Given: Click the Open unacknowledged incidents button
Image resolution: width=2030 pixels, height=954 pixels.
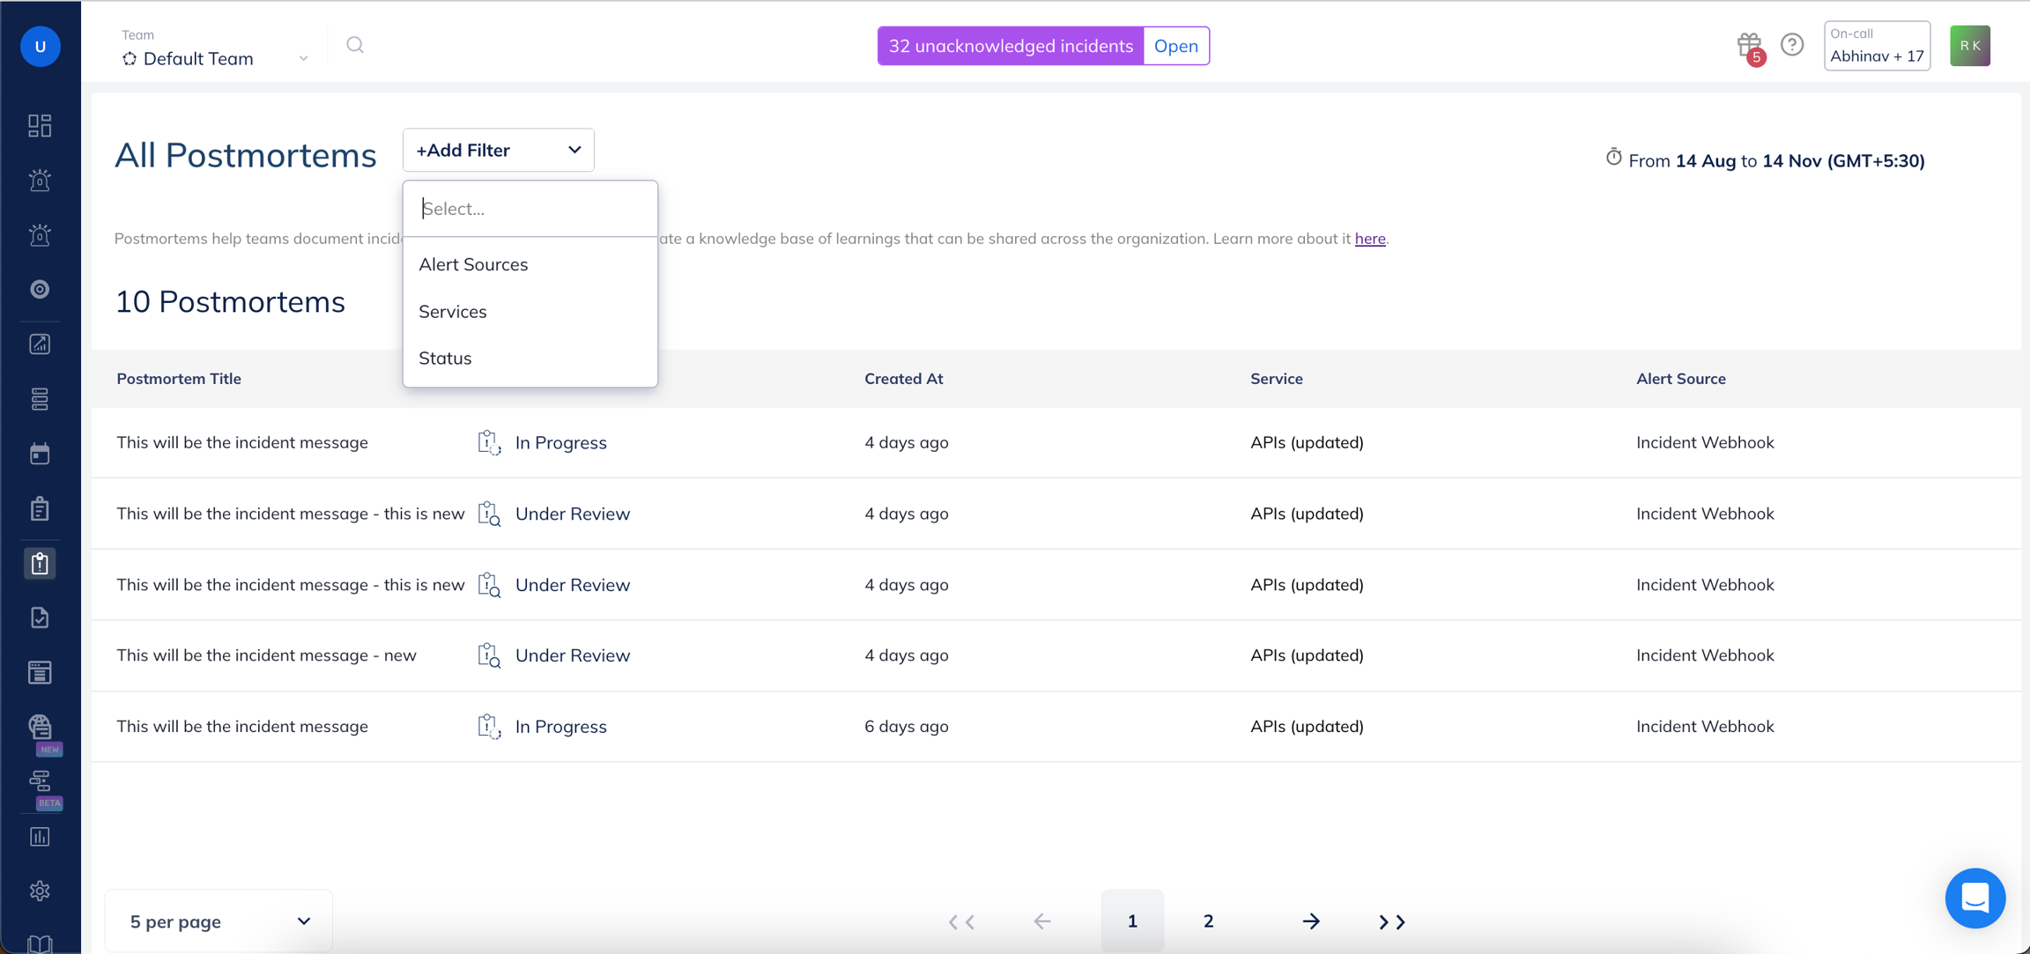Looking at the screenshot, I should (x=1175, y=46).
